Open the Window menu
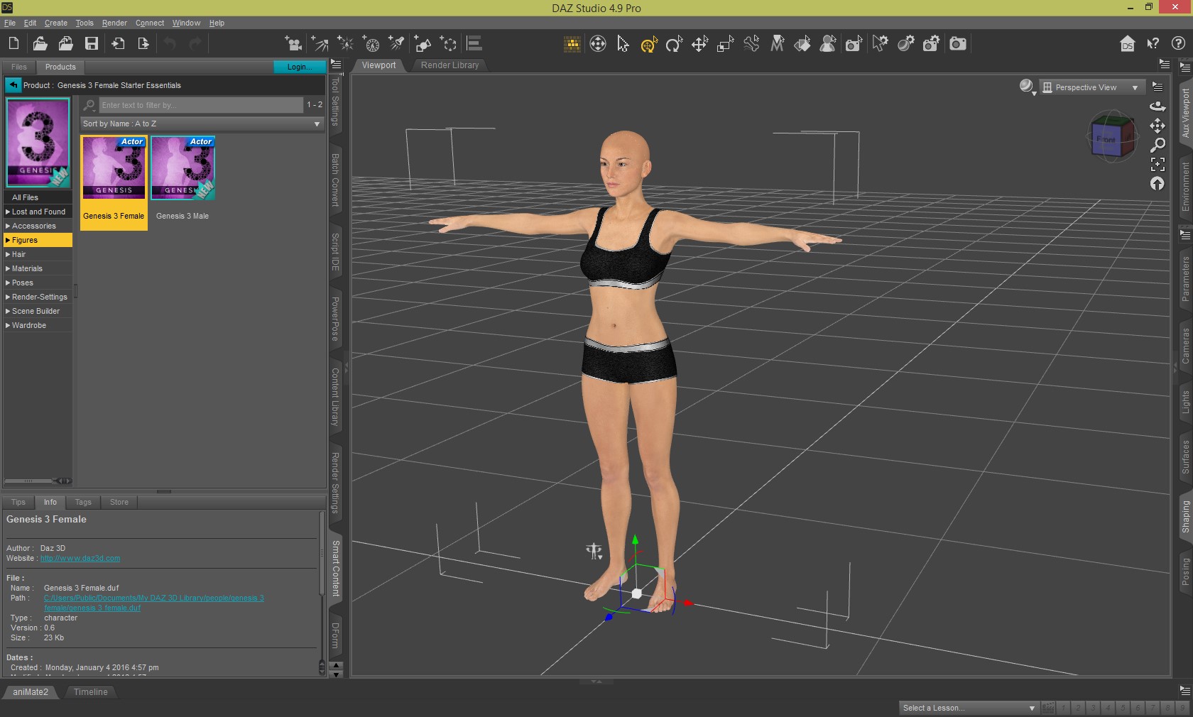Image resolution: width=1193 pixels, height=717 pixels. point(186,23)
